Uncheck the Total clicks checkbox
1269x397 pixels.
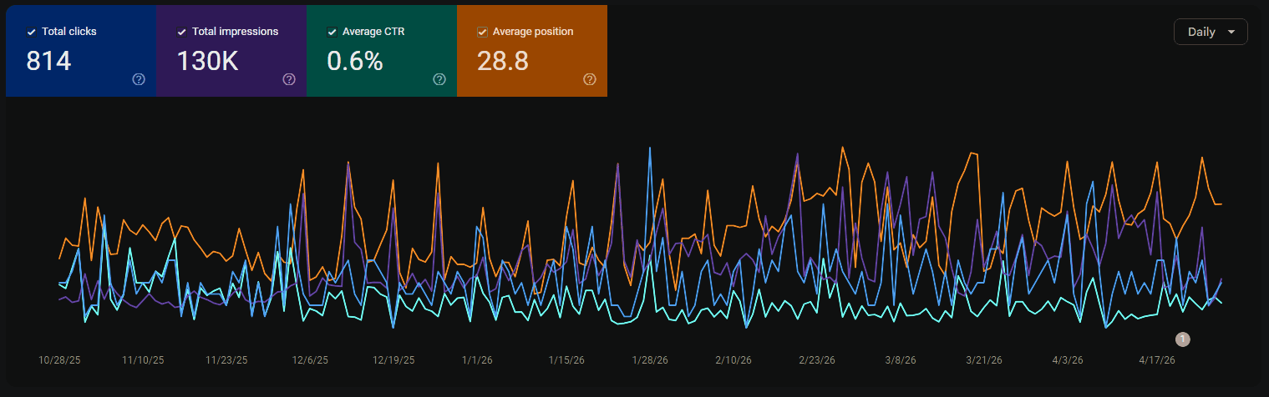click(32, 32)
